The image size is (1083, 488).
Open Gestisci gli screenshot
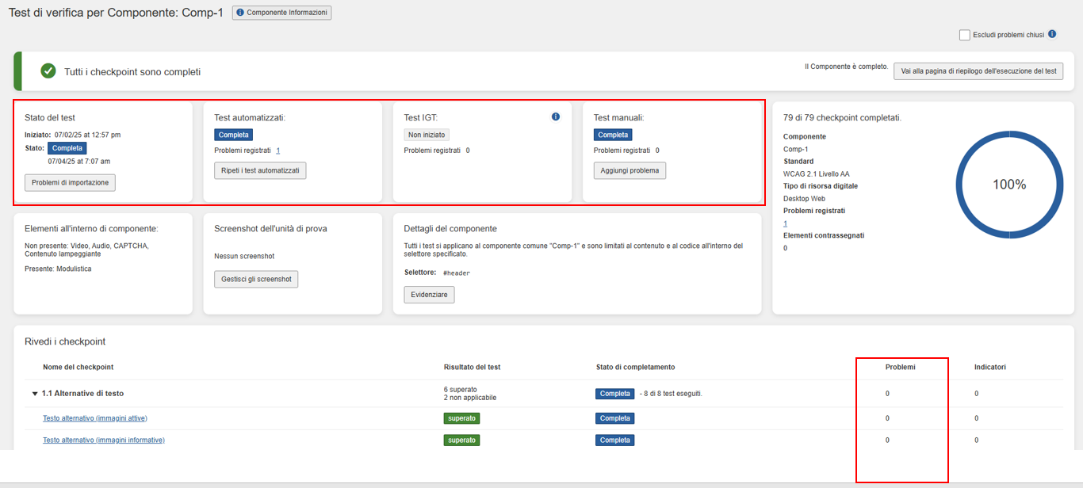(x=256, y=279)
